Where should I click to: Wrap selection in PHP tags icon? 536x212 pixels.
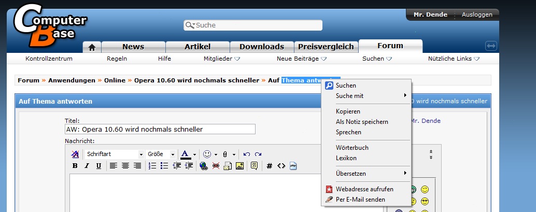coord(293,166)
